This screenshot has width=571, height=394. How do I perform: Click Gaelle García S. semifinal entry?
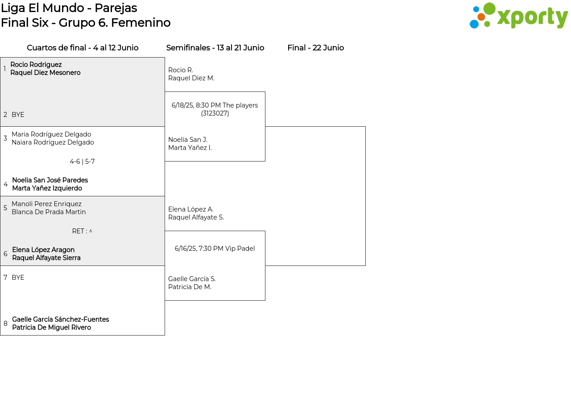pyautogui.click(x=192, y=283)
